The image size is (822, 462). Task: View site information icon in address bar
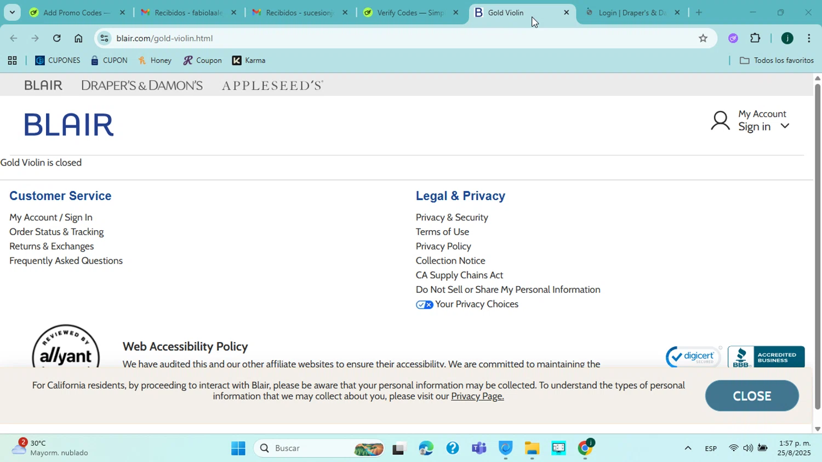tap(105, 38)
